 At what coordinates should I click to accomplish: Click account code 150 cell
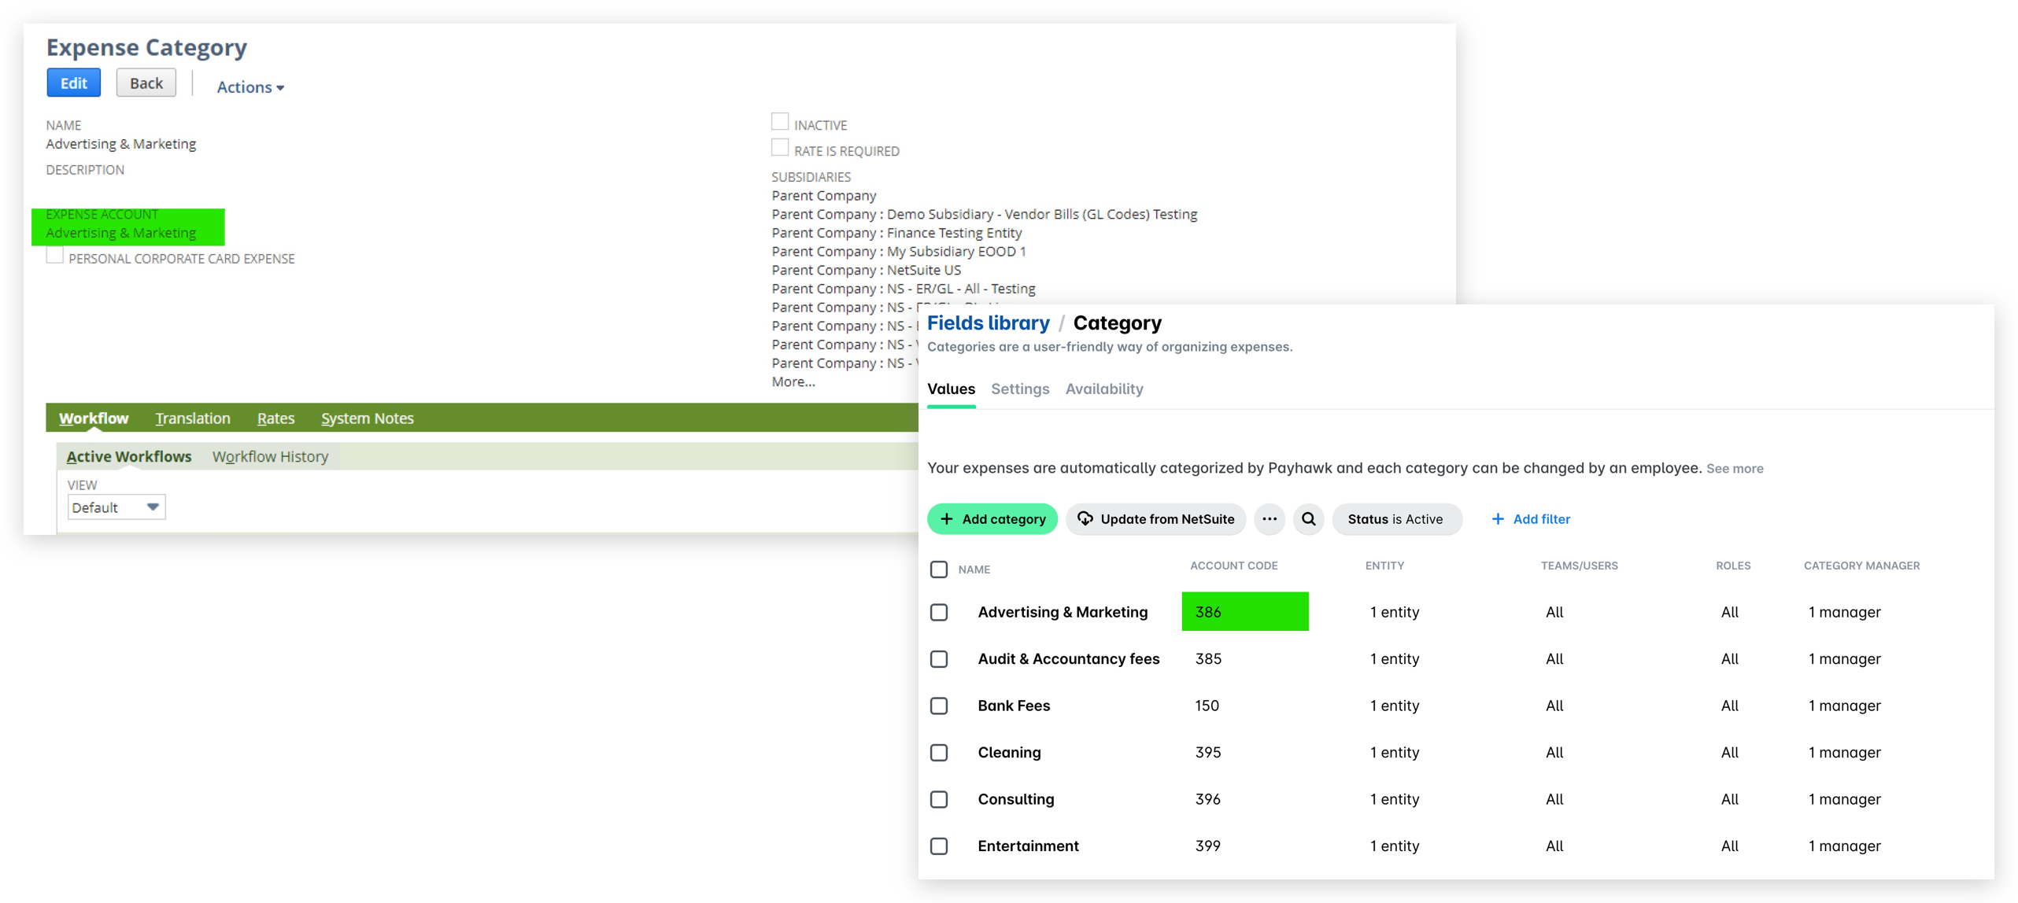point(1207,706)
